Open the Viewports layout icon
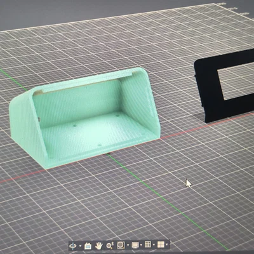Viewport: 254px width, 254px height. [x=161, y=244]
